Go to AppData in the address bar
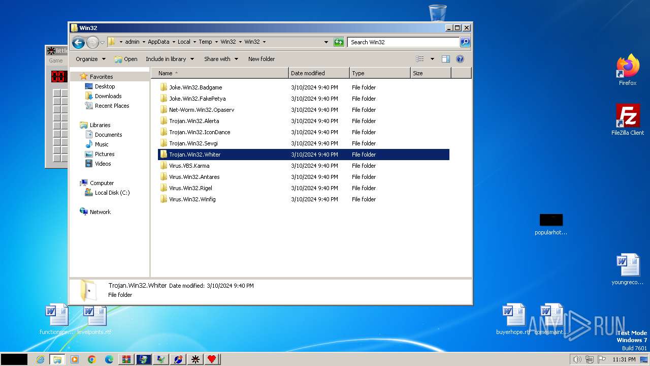The image size is (650, 366). pos(158,42)
